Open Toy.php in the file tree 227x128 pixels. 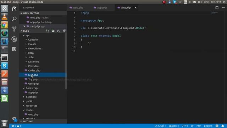tap(33, 79)
